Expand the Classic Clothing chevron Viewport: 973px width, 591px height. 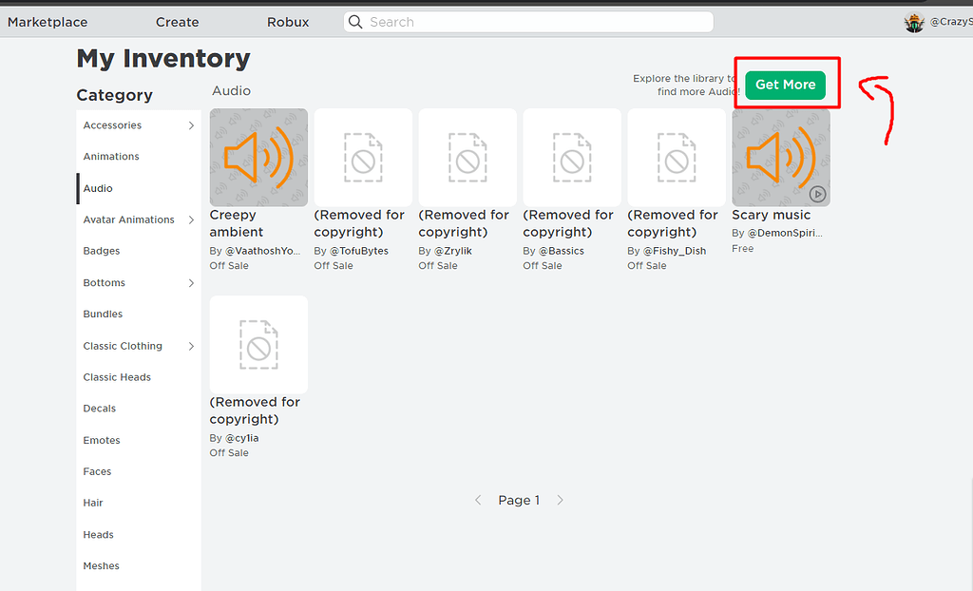(x=191, y=347)
